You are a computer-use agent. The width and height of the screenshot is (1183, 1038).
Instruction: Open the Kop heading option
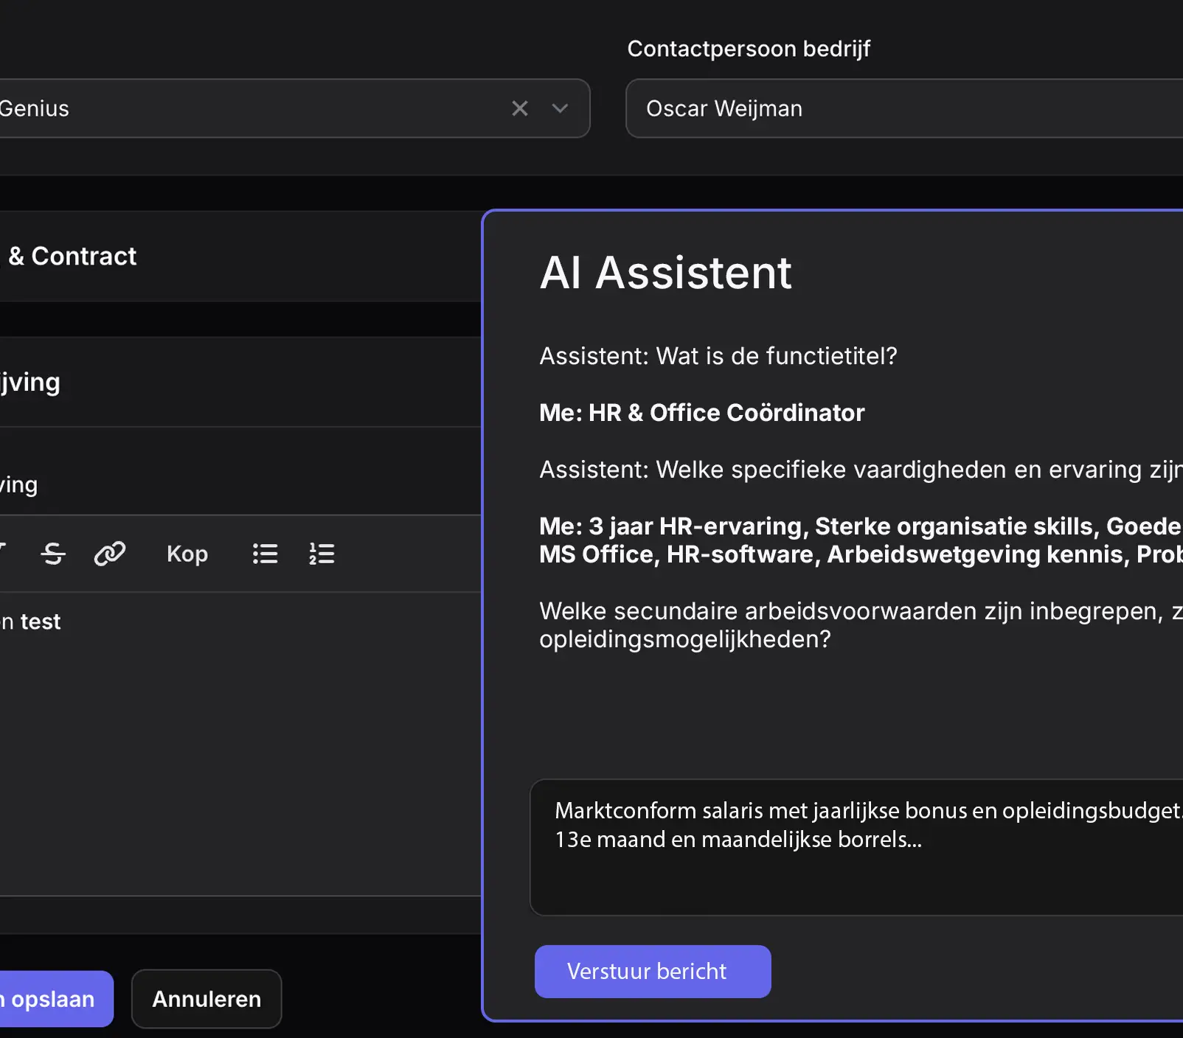[x=187, y=554]
